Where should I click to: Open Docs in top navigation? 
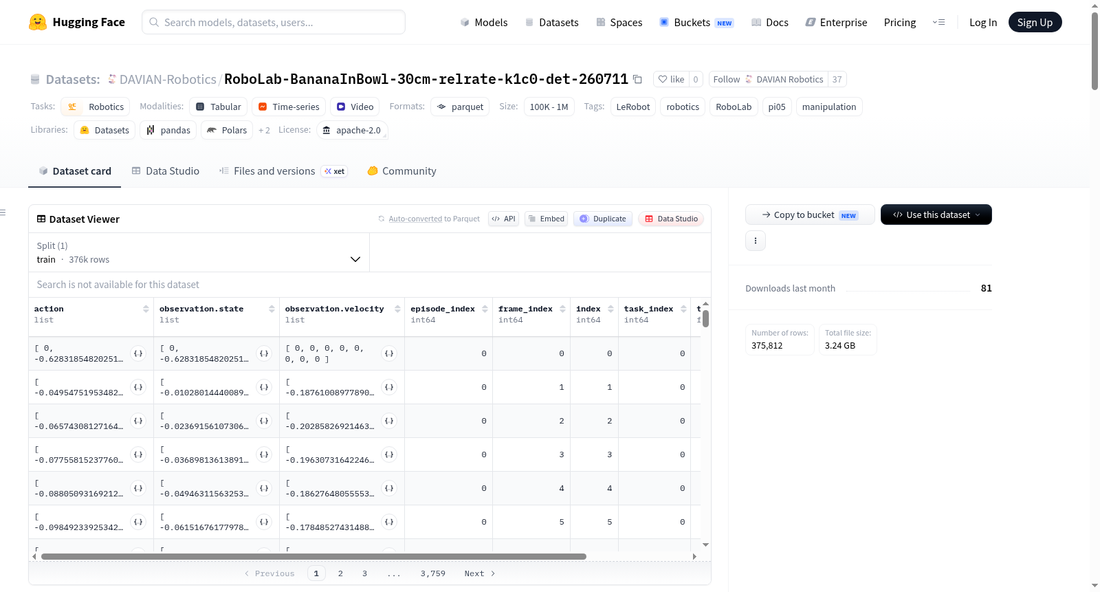coord(770,22)
